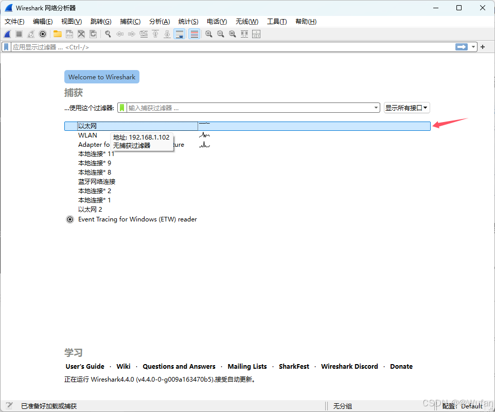Open the 无线(W) menu
The height and width of the screenshot is (412, 495).
(247, 22)
